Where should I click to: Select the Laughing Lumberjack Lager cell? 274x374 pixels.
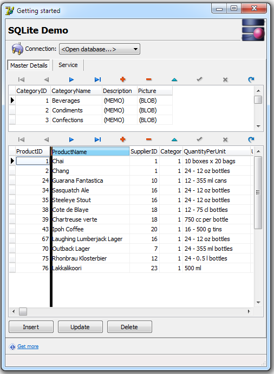tap(90, 239)
